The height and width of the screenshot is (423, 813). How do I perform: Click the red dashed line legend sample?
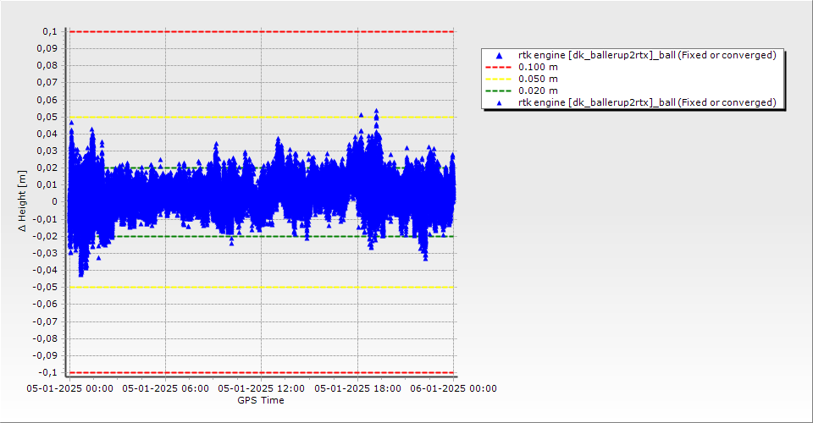point(498,68)
